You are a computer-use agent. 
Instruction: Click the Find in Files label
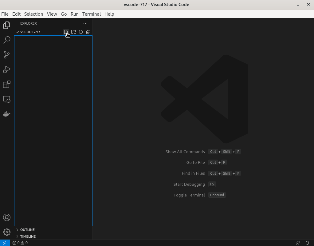(x=193, y=173)
